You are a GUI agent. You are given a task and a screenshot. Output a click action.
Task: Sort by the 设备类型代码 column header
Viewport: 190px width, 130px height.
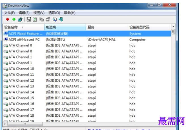coord(148,27)
